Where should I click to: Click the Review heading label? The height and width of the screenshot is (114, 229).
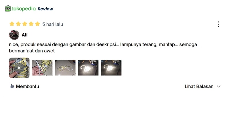click(x=46, y=9)
